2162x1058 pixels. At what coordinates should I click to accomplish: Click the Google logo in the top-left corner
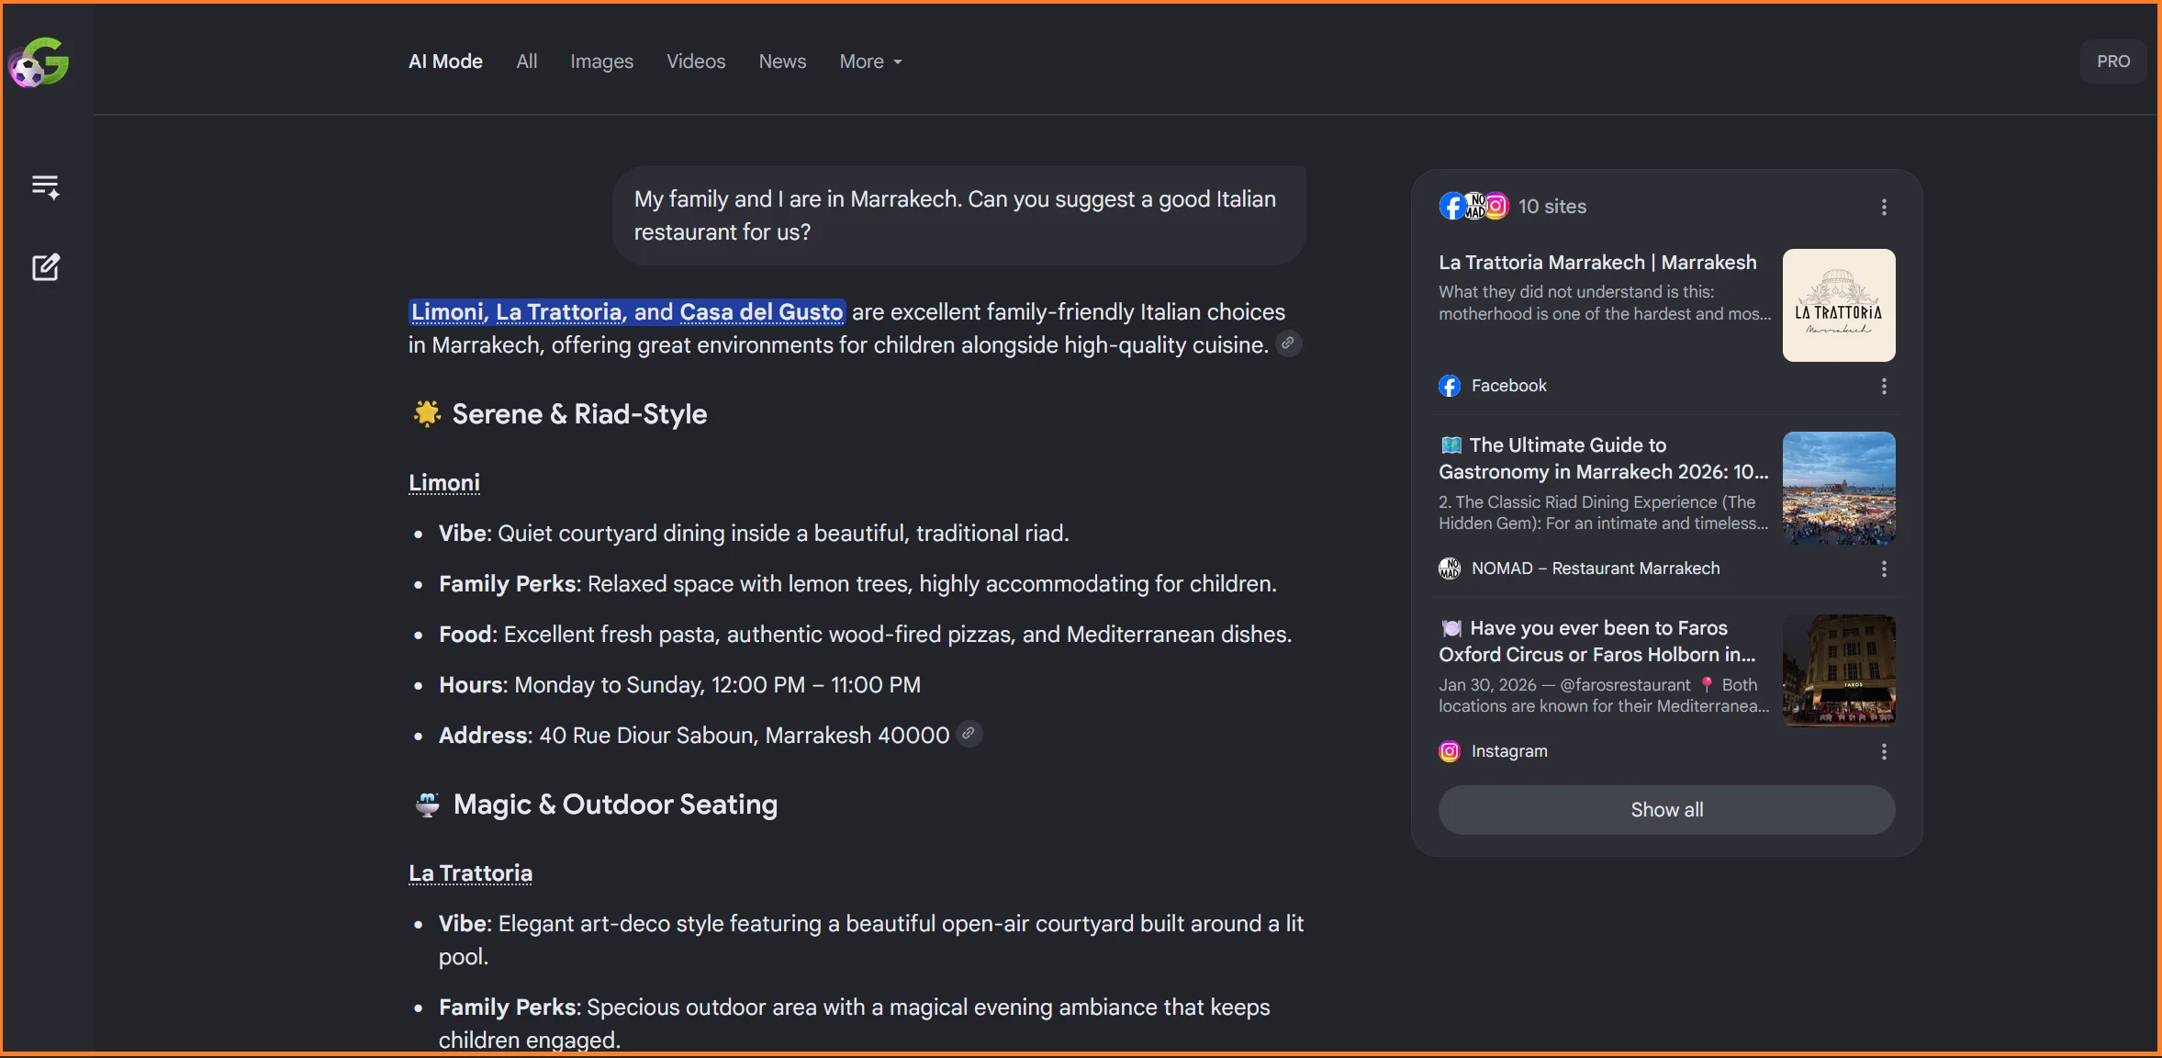tap(39, 62)
